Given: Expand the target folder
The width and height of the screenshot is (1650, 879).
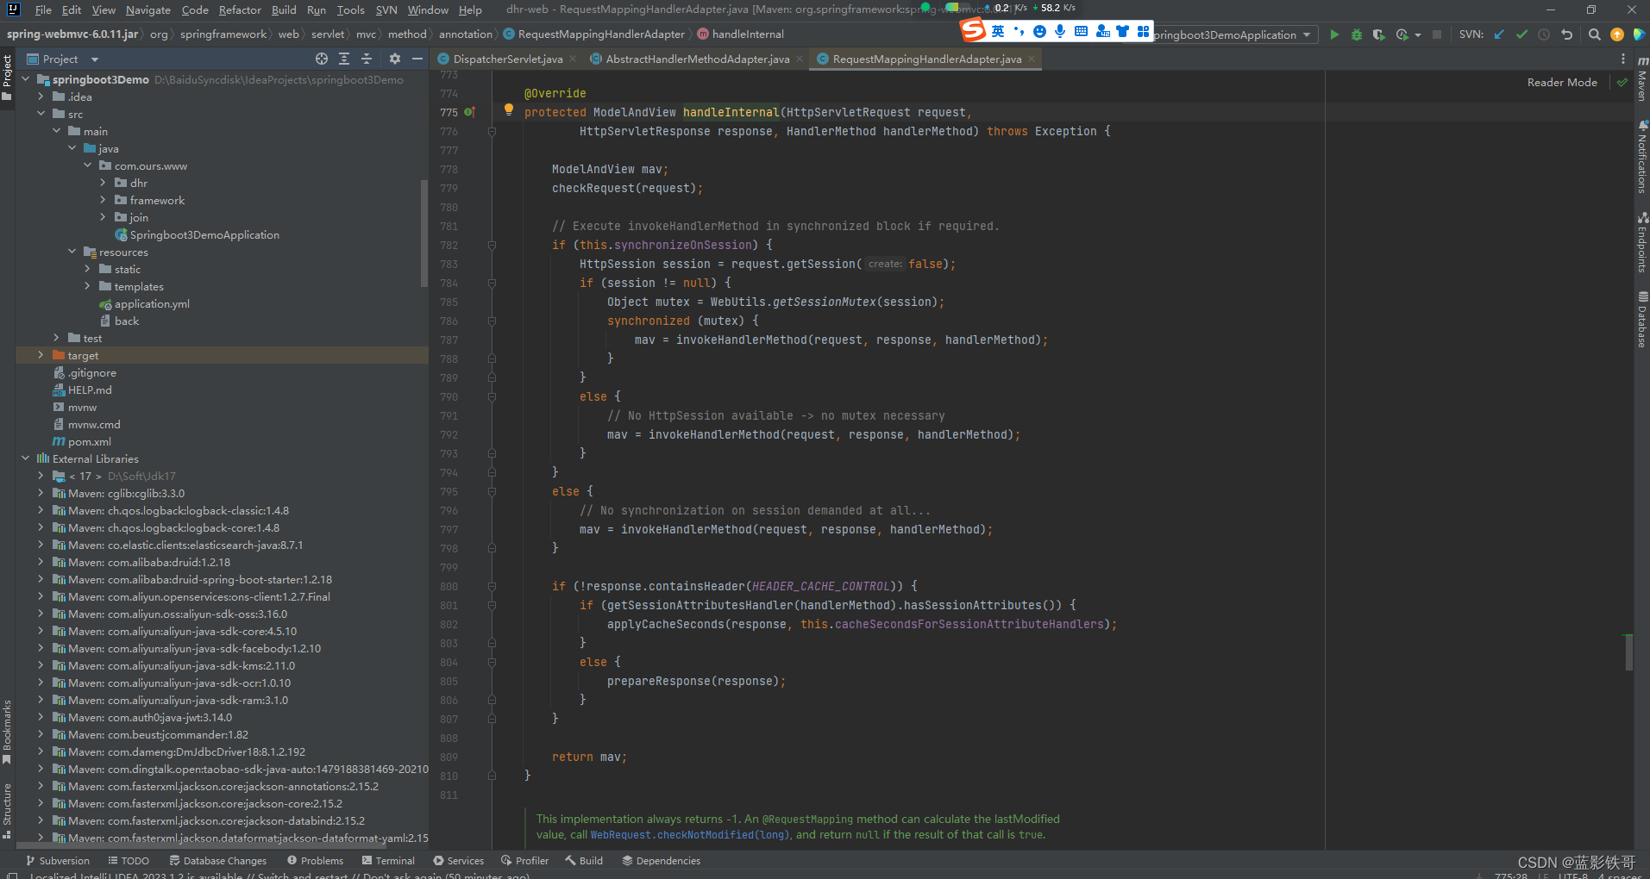Looking at the screenshot, I should 41,355.
